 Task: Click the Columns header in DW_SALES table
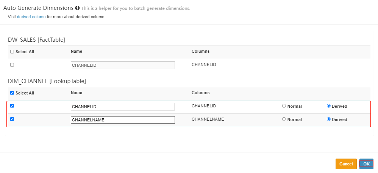click(200, 51)
